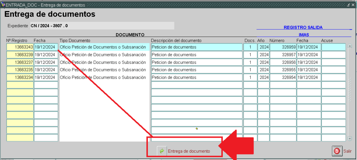Close the ENTRADA_DOC window with the X
This screenshot has height=160, width=357.
point(353,5)
